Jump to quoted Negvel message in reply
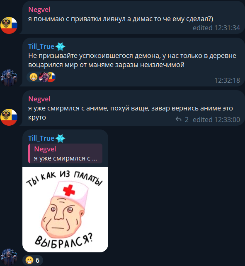 65,153
